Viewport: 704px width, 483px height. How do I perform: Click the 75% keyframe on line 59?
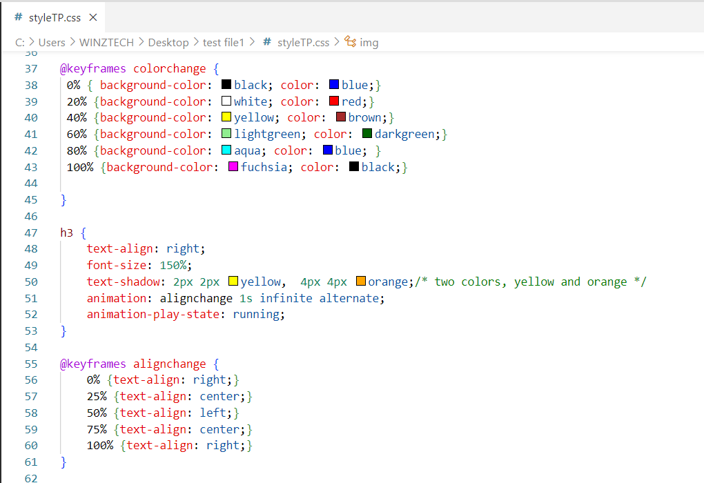(x=97, y=430)
